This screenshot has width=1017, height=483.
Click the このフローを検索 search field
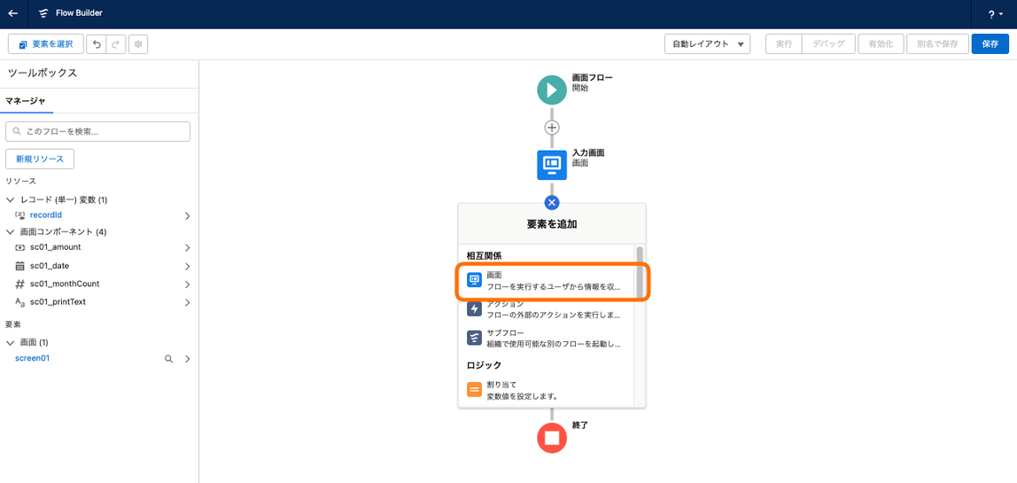pyautogui.click(x=98, y=131)
